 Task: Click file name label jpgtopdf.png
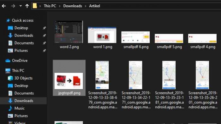[69, 93]
